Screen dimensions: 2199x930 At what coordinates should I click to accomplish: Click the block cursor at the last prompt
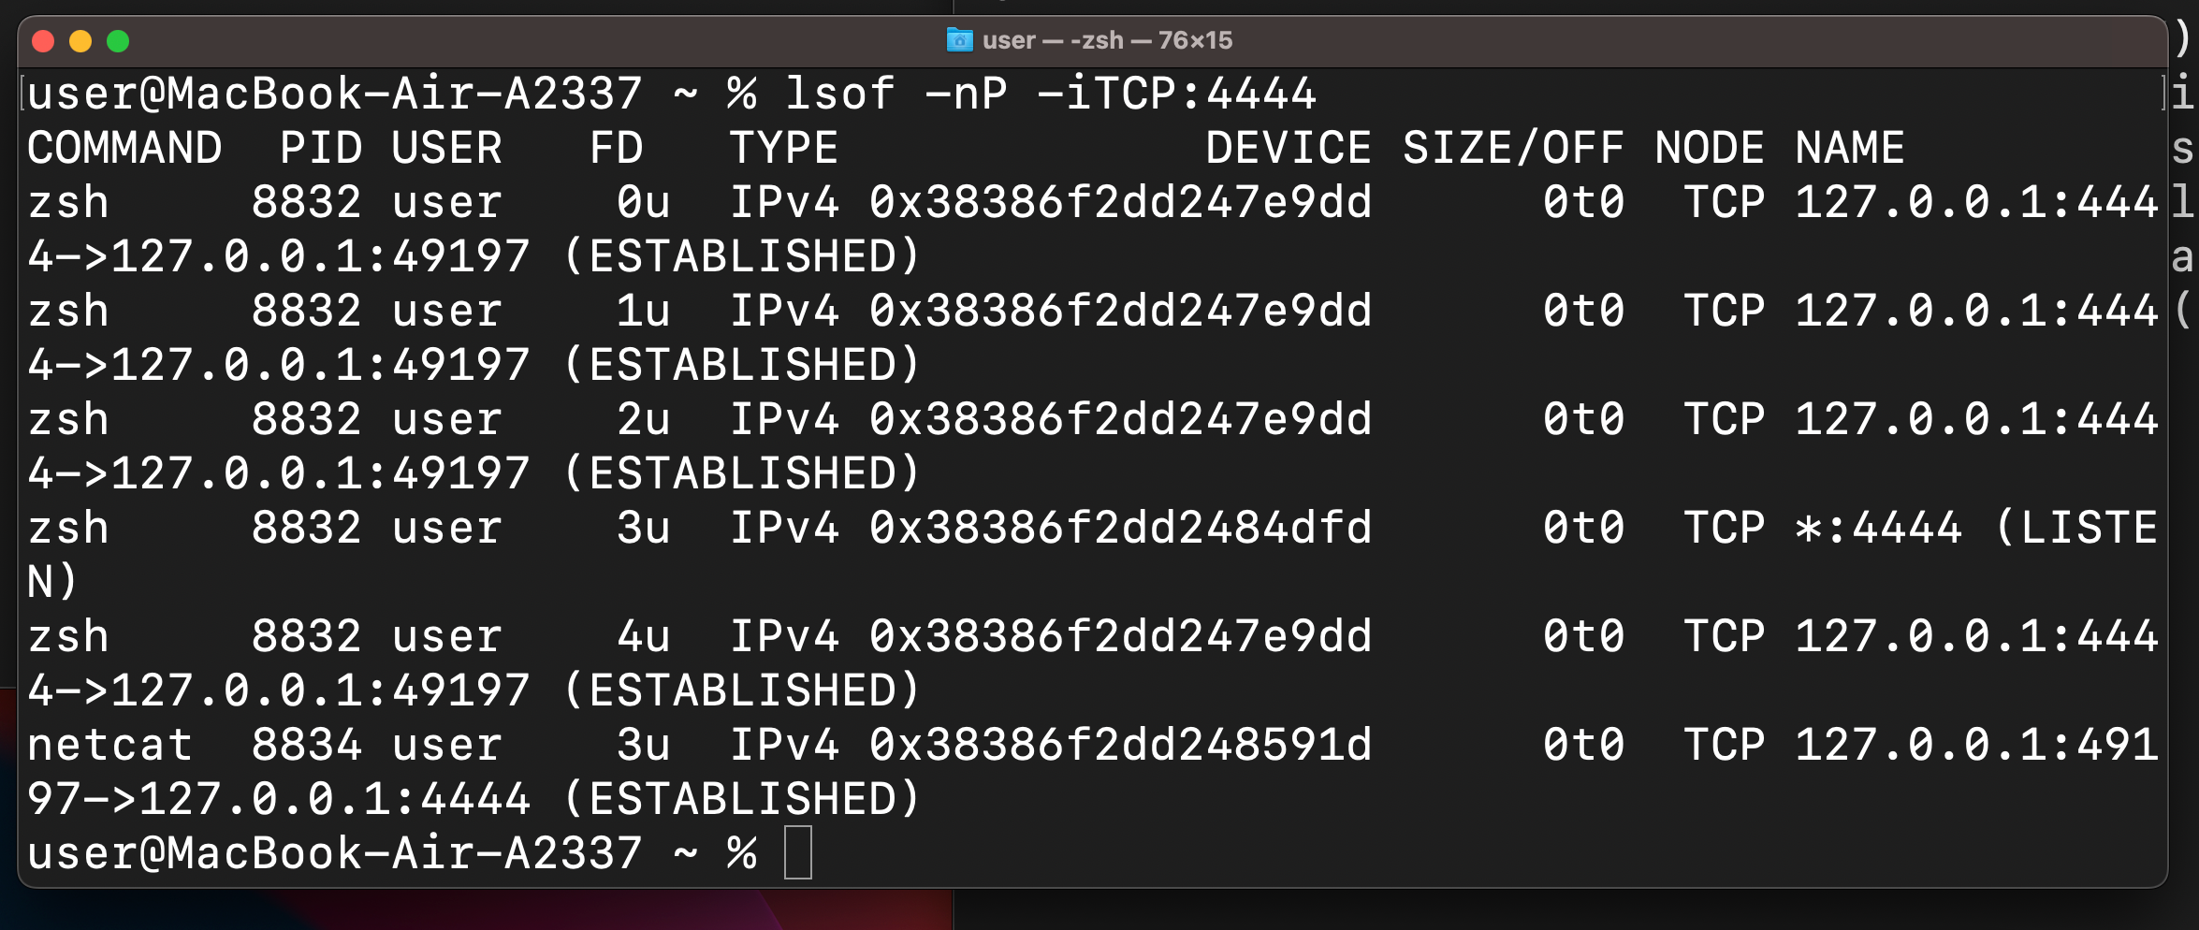pyautogui.click(x=797, y=853)
